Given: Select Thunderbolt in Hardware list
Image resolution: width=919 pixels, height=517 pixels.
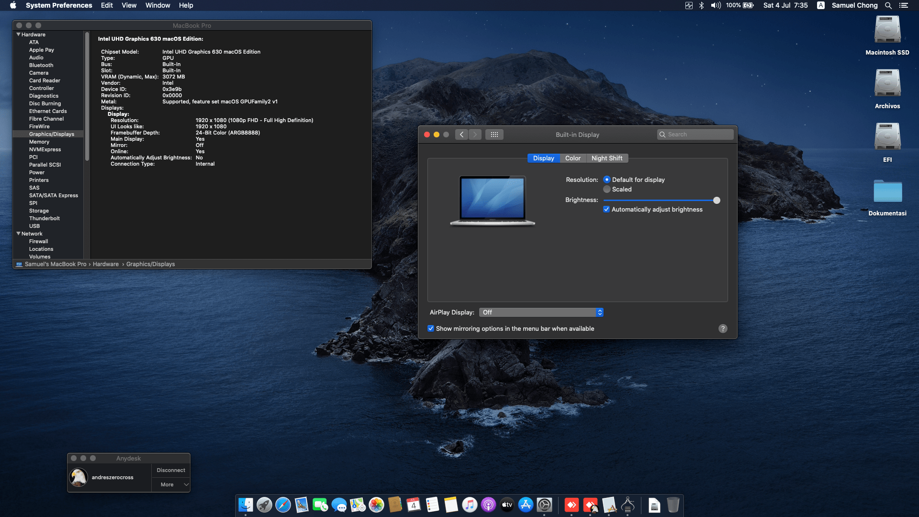Looking at the screenshot, I should click(x=45, y=218).
